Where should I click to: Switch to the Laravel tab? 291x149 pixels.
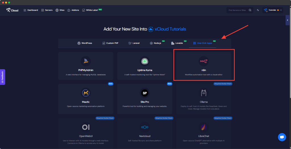(134, 43)
